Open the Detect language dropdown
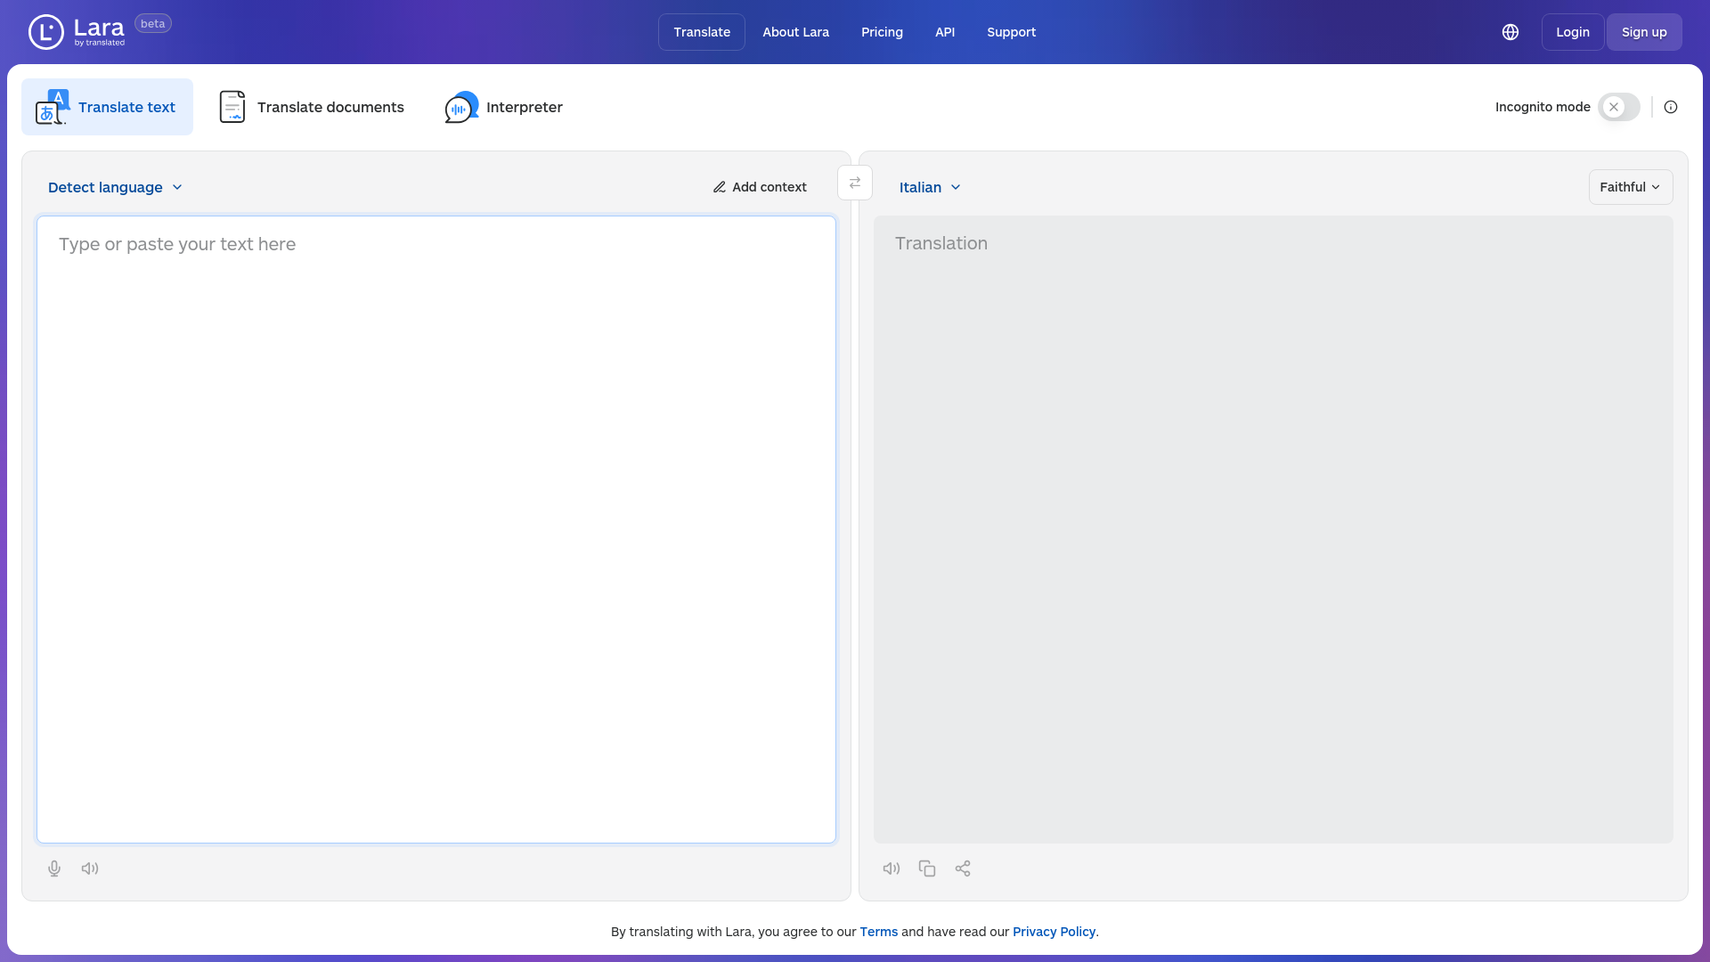The width and height of the screenshot is (1710, 962). pyautogui.click(x=114, y=187)
